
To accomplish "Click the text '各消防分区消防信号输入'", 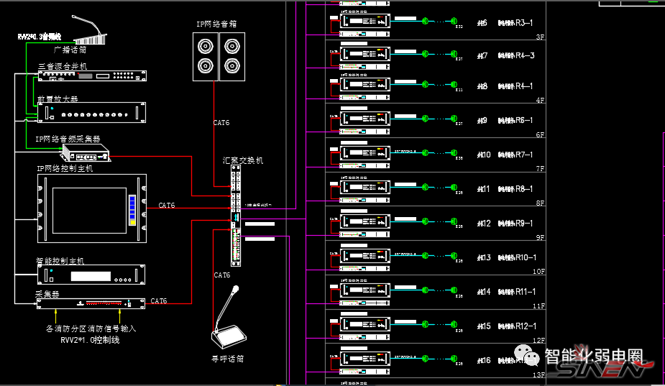I will [91, 328].
